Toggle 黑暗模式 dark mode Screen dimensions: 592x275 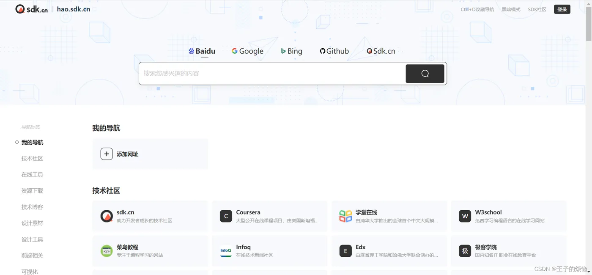coord(511,9)
